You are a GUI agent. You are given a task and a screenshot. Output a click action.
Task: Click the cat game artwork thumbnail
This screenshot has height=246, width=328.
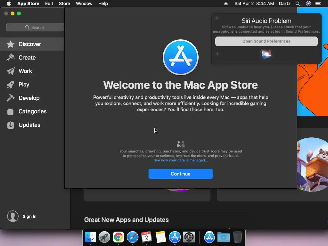[313, 164]
